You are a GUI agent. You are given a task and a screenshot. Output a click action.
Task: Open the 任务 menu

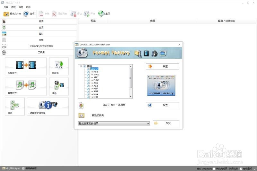[6, 7]
